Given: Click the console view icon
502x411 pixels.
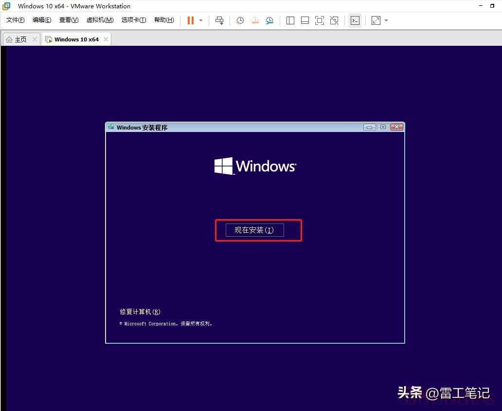Looking at the screenshot, I should [355, 20].
